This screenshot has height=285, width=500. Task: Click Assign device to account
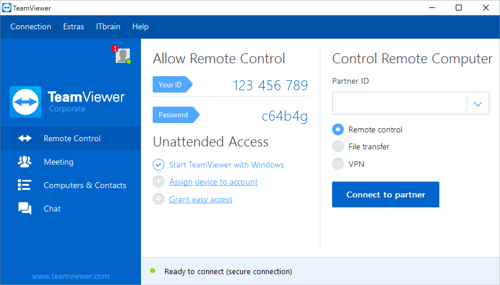pos(213,182)
